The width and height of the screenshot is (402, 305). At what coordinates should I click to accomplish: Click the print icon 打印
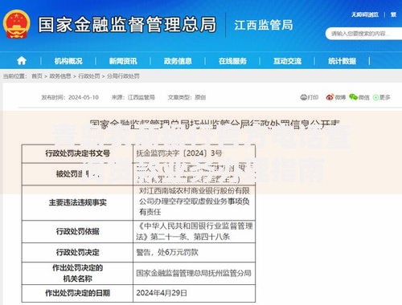309,97
